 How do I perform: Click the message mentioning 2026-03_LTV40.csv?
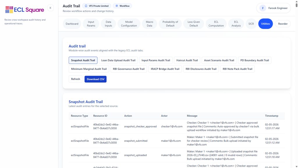222,155
